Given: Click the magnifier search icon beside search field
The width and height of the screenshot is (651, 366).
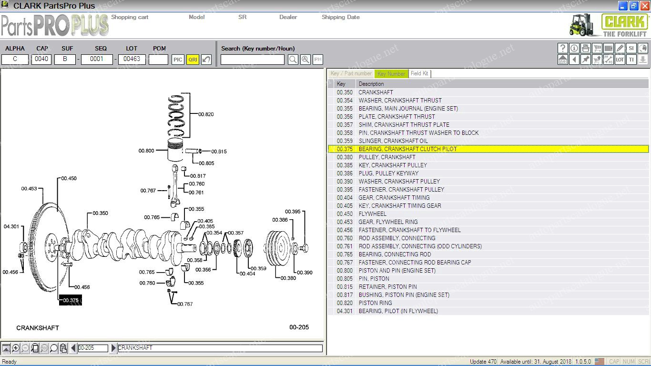Looking at the screenshot, I should 293,60.
